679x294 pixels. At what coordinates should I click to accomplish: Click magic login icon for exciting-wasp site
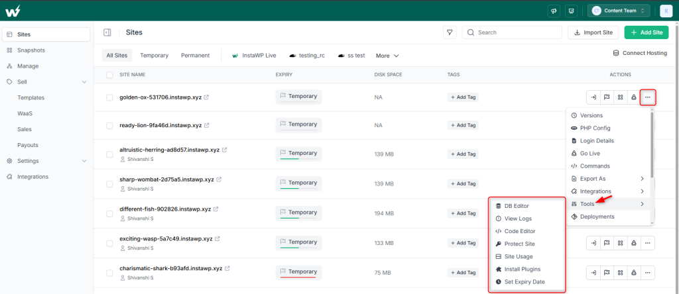click(593, 243)
